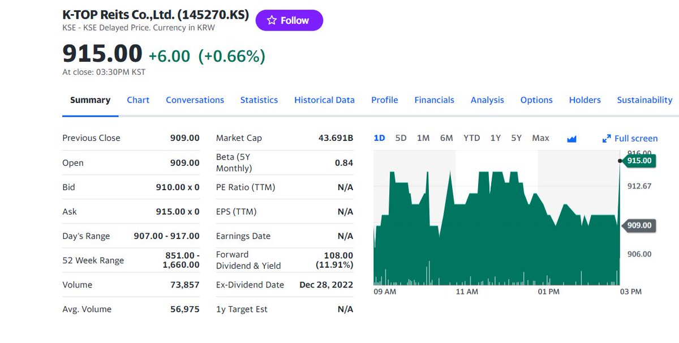
Task: Select the 1D chart range
Action: click(380, 138)
